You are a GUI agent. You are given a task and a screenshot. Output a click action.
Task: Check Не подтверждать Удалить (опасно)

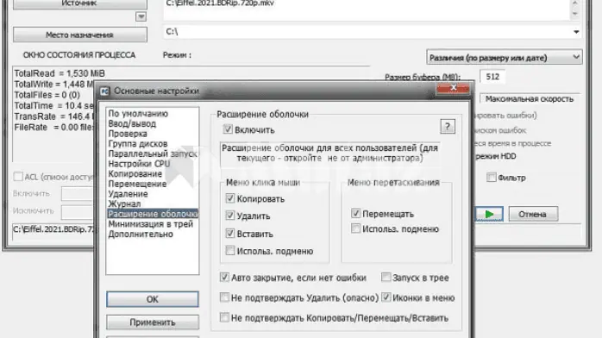tap(224, 297)
